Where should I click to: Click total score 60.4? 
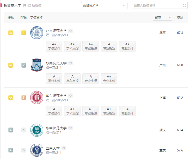tap(180, 130)
